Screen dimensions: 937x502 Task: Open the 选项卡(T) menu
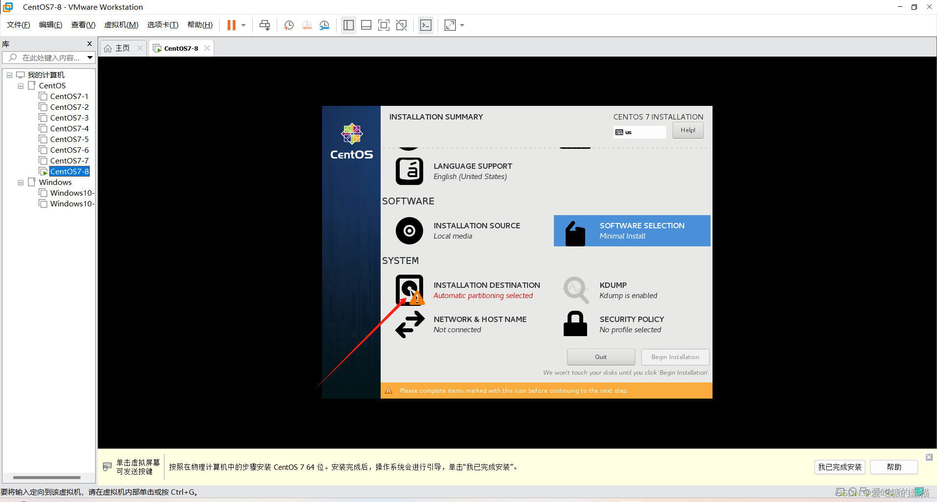(163, 25)
